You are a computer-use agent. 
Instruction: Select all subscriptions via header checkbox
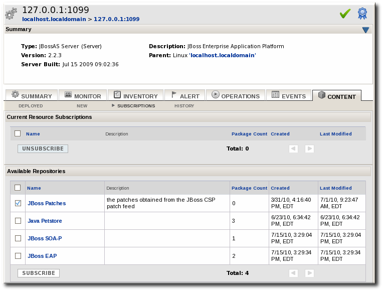tap(18, 133)
